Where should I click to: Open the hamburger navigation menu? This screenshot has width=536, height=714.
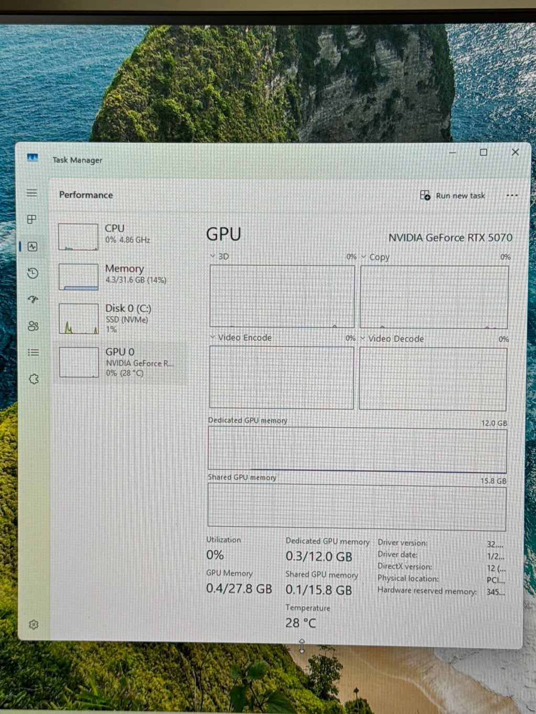point(32,193)
